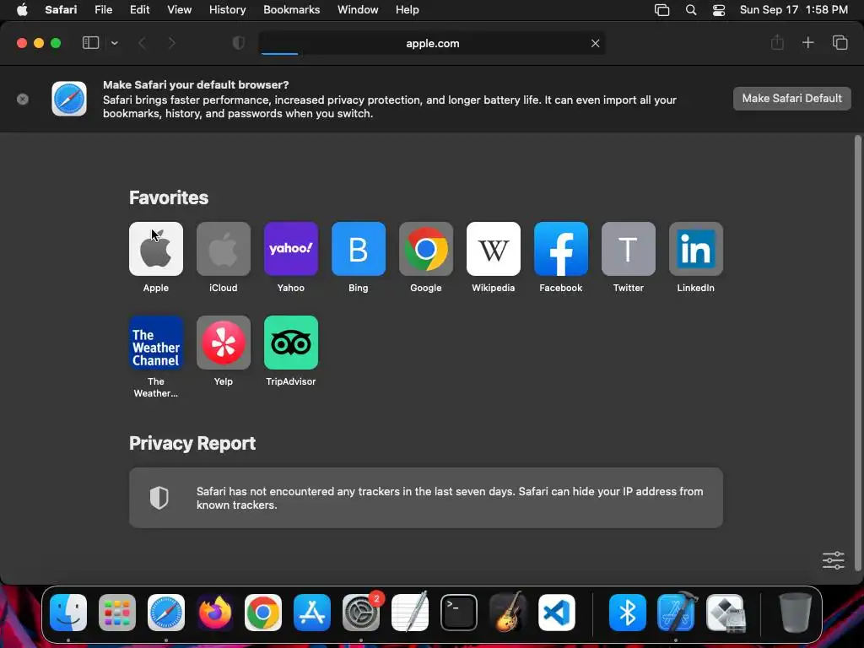864x648 pixels.
Task: Open the Edit menu
Action: (x=139, y=10)
